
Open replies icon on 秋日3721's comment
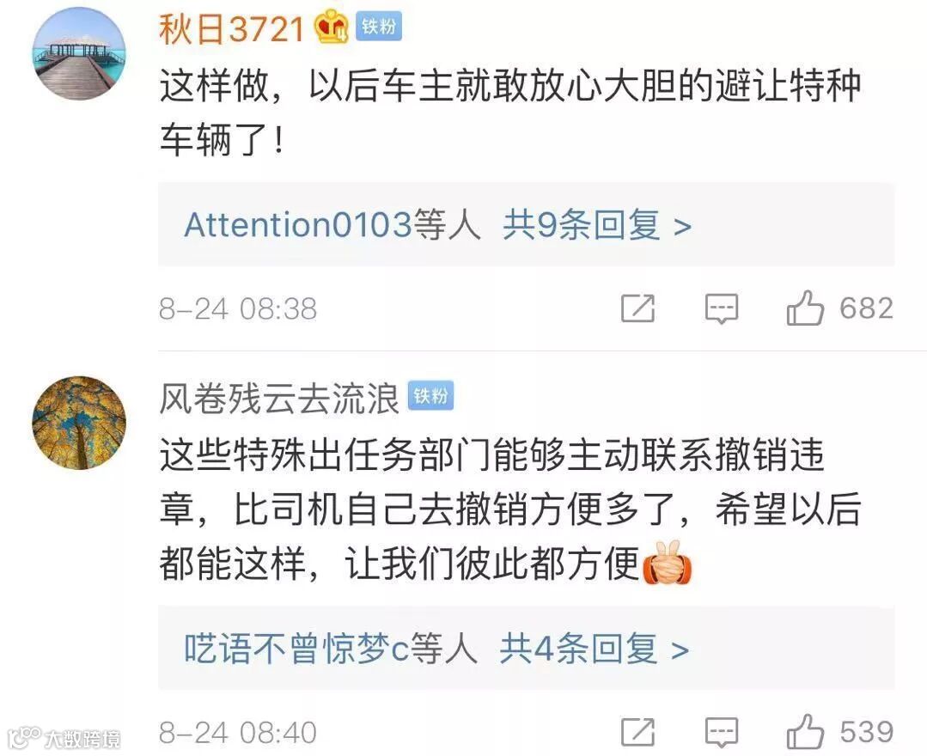click(x=722, y=308)
